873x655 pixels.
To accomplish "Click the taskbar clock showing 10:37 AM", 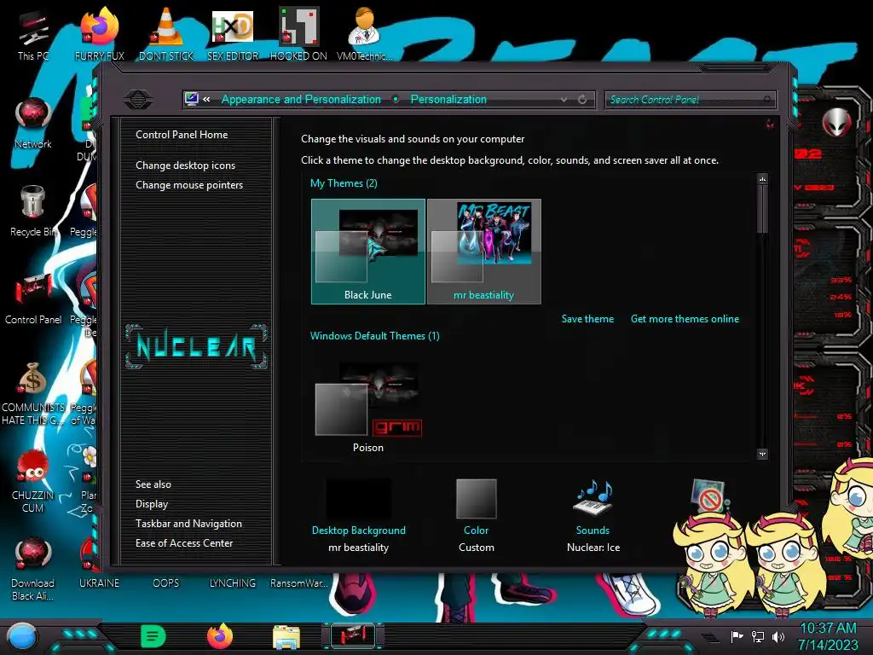I will point(828,629).
